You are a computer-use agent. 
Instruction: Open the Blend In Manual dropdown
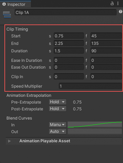click(x=57, y=125)
